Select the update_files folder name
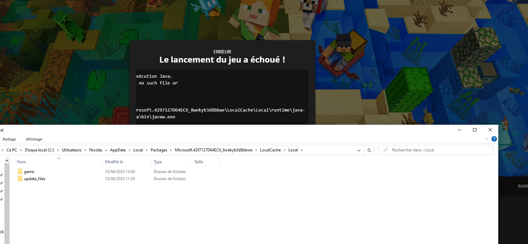This screenshot has width=528, height=244. (x=34, y=179)
